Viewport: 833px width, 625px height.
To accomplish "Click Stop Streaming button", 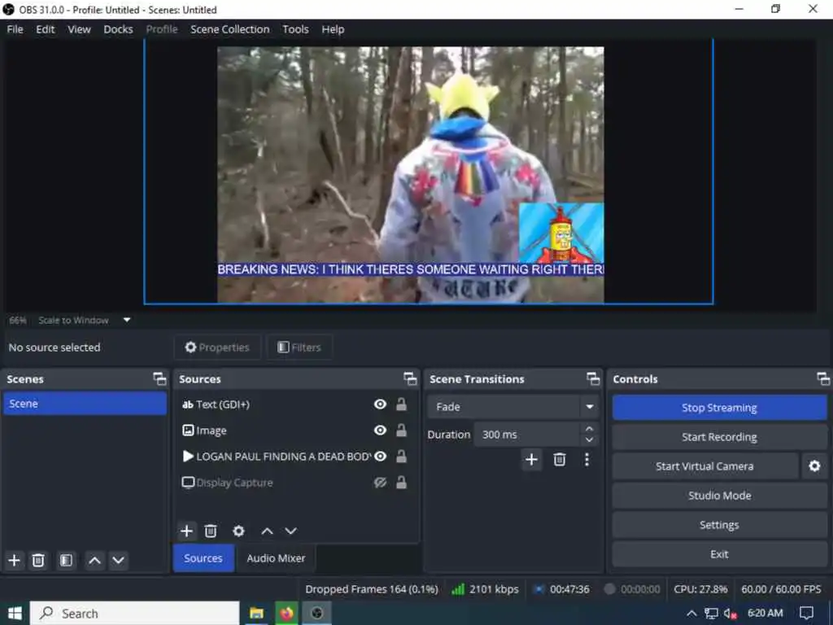I will [719, 408].
